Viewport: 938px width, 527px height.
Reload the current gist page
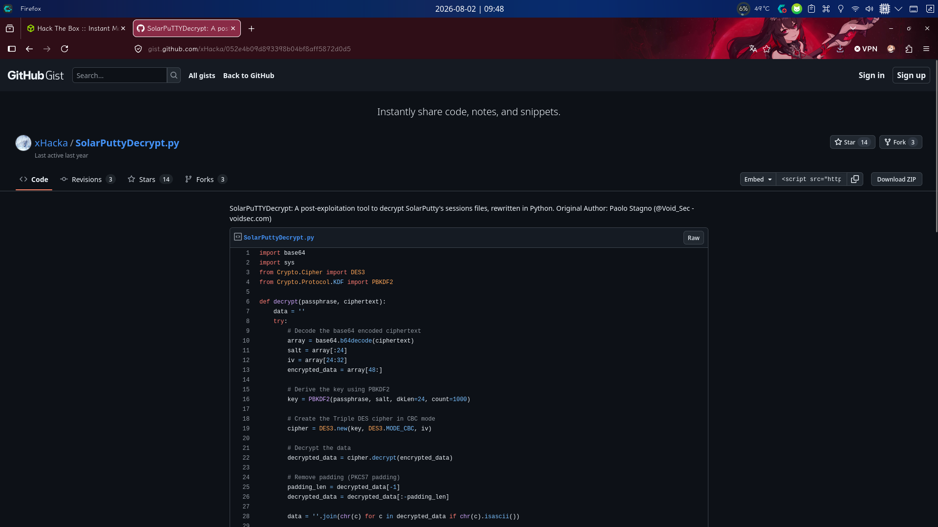click(64, 49)
